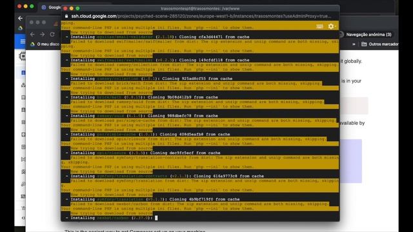Screen dimensions: 413x232
Task: Click the line 'Cloning 9b08d412b9 from cache'
Action: [x=183, y=97]
